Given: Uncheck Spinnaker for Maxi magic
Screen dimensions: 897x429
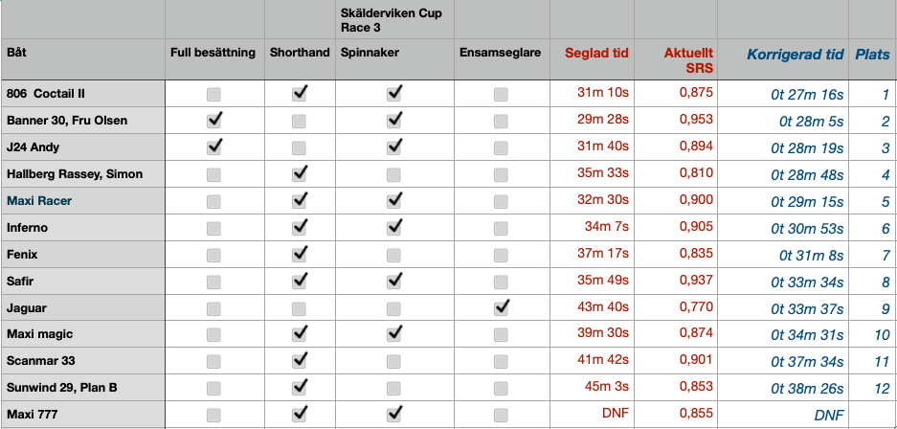Looking at the screenshot, I should [x=394, y=334].
